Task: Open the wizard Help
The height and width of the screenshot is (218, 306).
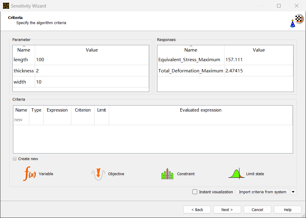Action: [288, 210]
